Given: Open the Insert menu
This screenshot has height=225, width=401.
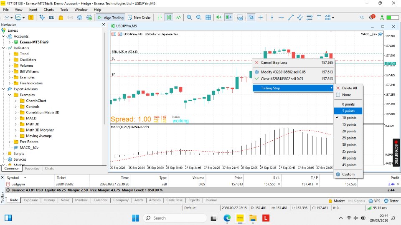Looking at the screenshot, I should point(33,10).
